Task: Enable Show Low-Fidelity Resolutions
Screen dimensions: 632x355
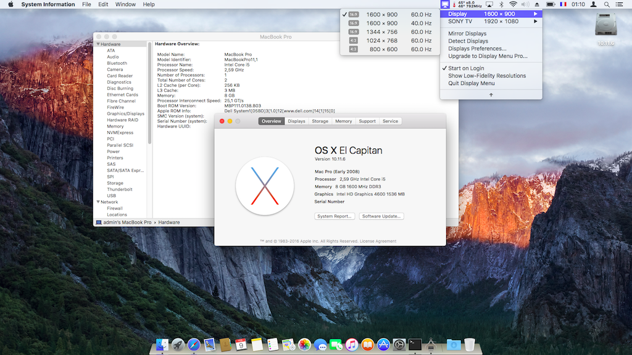Action: pos(487,76)
